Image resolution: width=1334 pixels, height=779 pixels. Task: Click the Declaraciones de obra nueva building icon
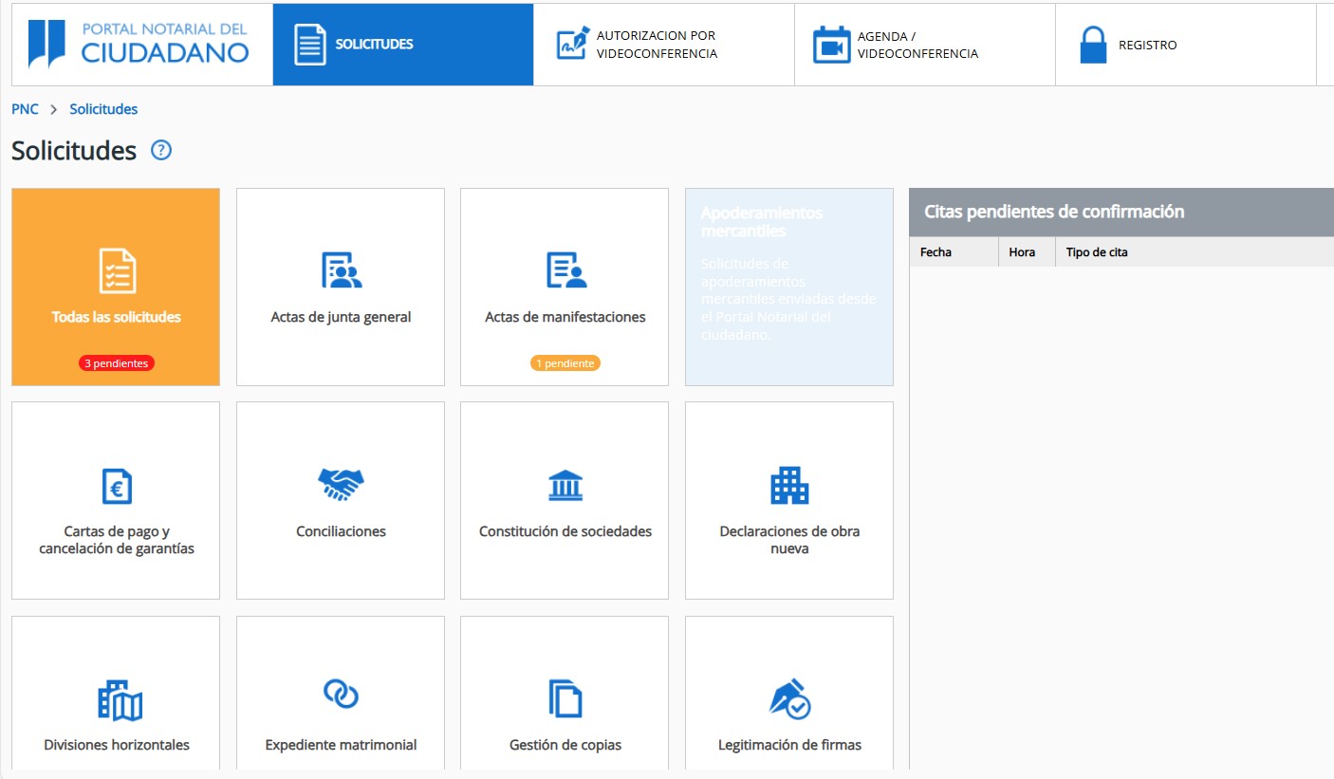tap(789, 485)
